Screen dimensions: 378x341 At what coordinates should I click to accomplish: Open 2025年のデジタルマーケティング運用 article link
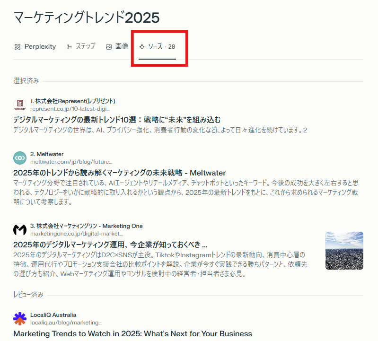(110, 245)
